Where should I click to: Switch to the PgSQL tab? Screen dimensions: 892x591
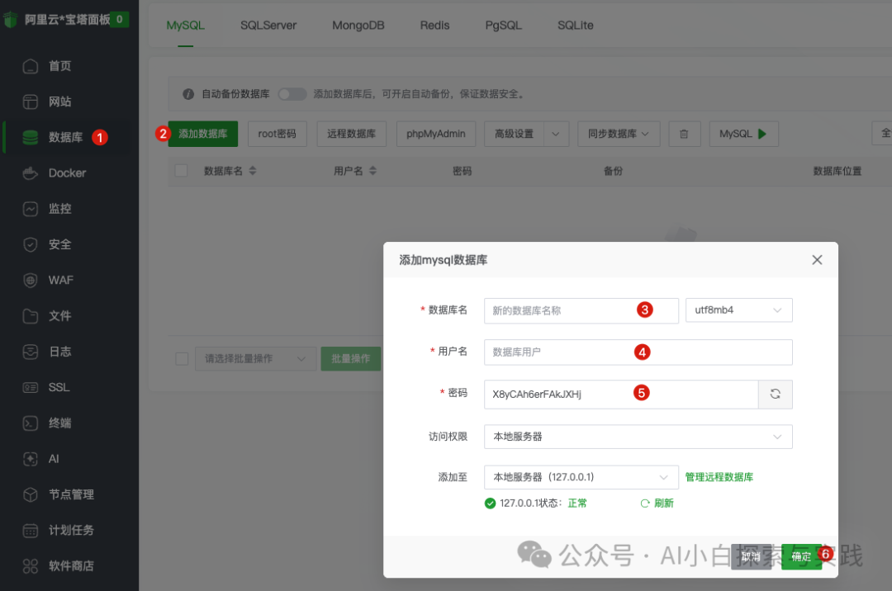click(504, 26)
